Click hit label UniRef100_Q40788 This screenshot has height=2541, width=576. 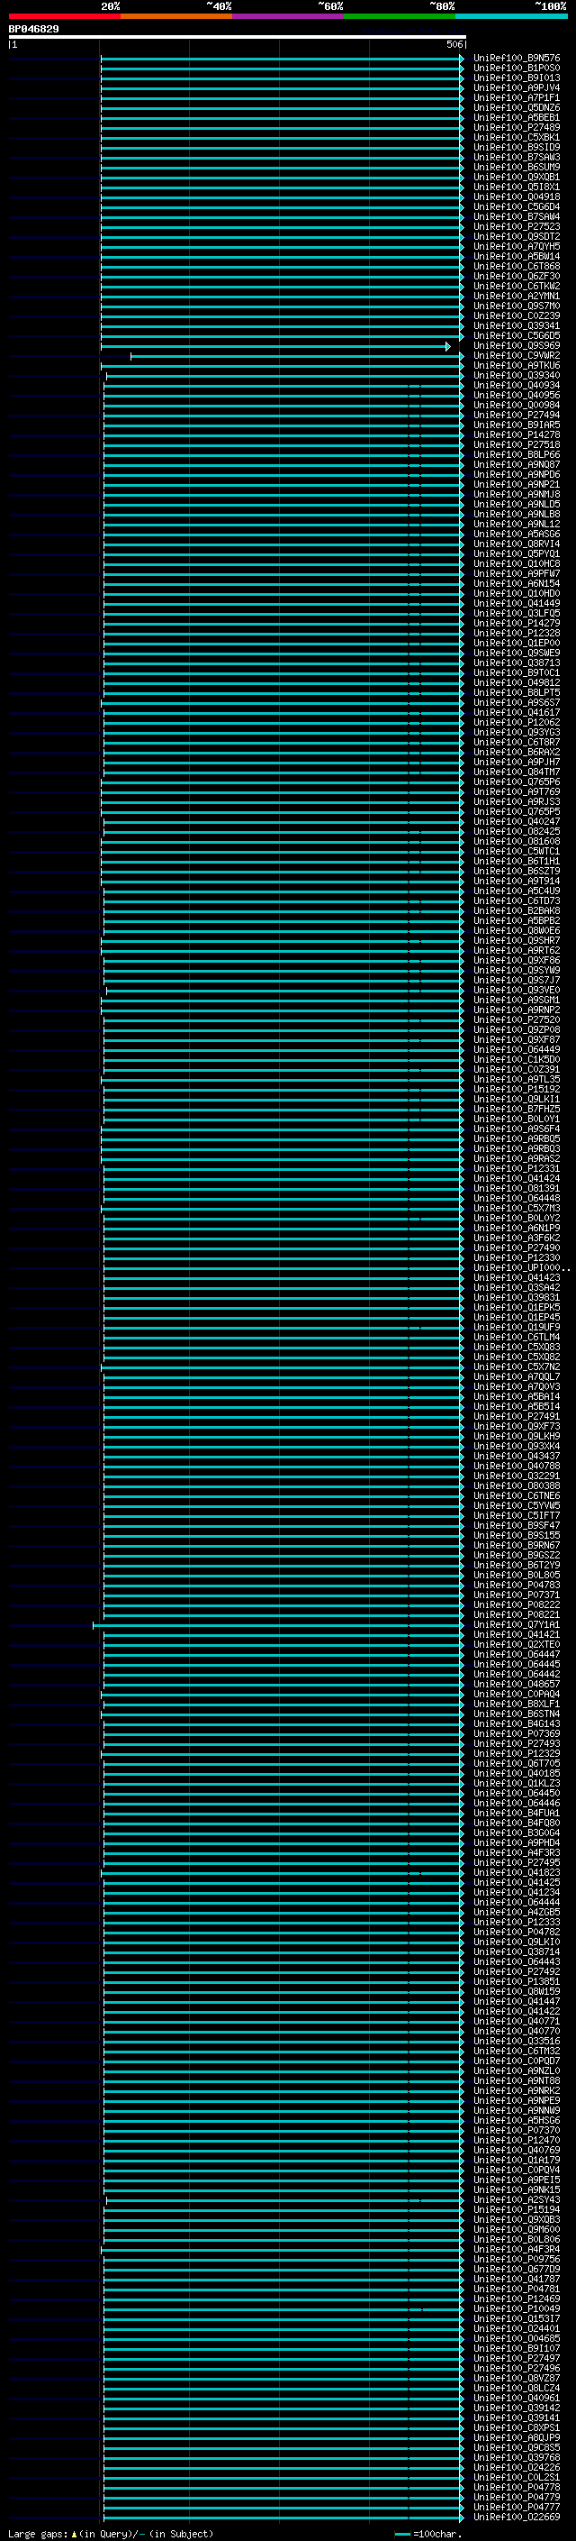[517, 1466]
